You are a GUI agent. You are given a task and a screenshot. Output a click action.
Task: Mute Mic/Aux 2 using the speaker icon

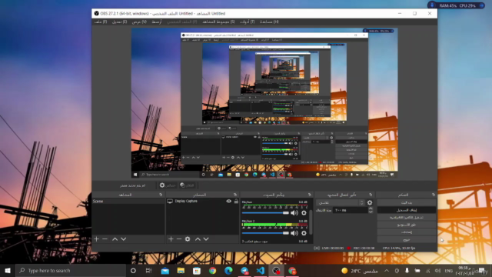[x=294, y=233]
